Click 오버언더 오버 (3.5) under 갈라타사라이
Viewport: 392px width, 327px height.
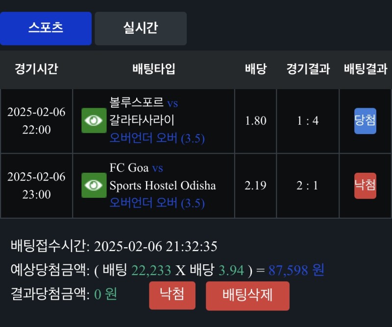[157, 139]
